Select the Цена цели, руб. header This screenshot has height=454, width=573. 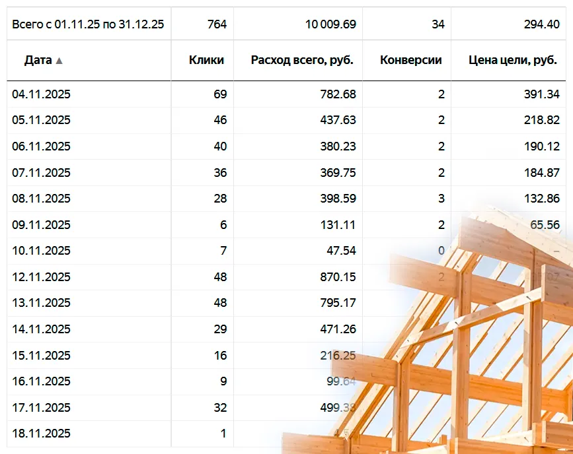click(x=512, y=59)
